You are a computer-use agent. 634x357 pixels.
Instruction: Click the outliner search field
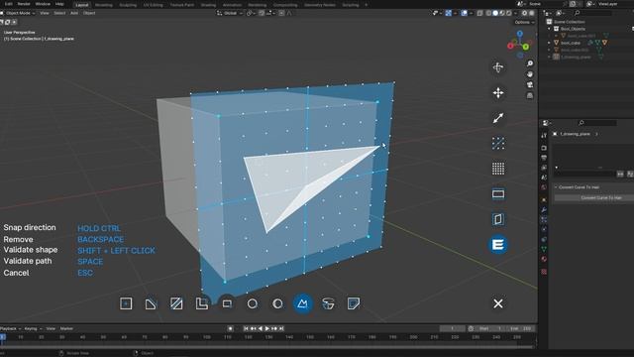coord(592,13)
